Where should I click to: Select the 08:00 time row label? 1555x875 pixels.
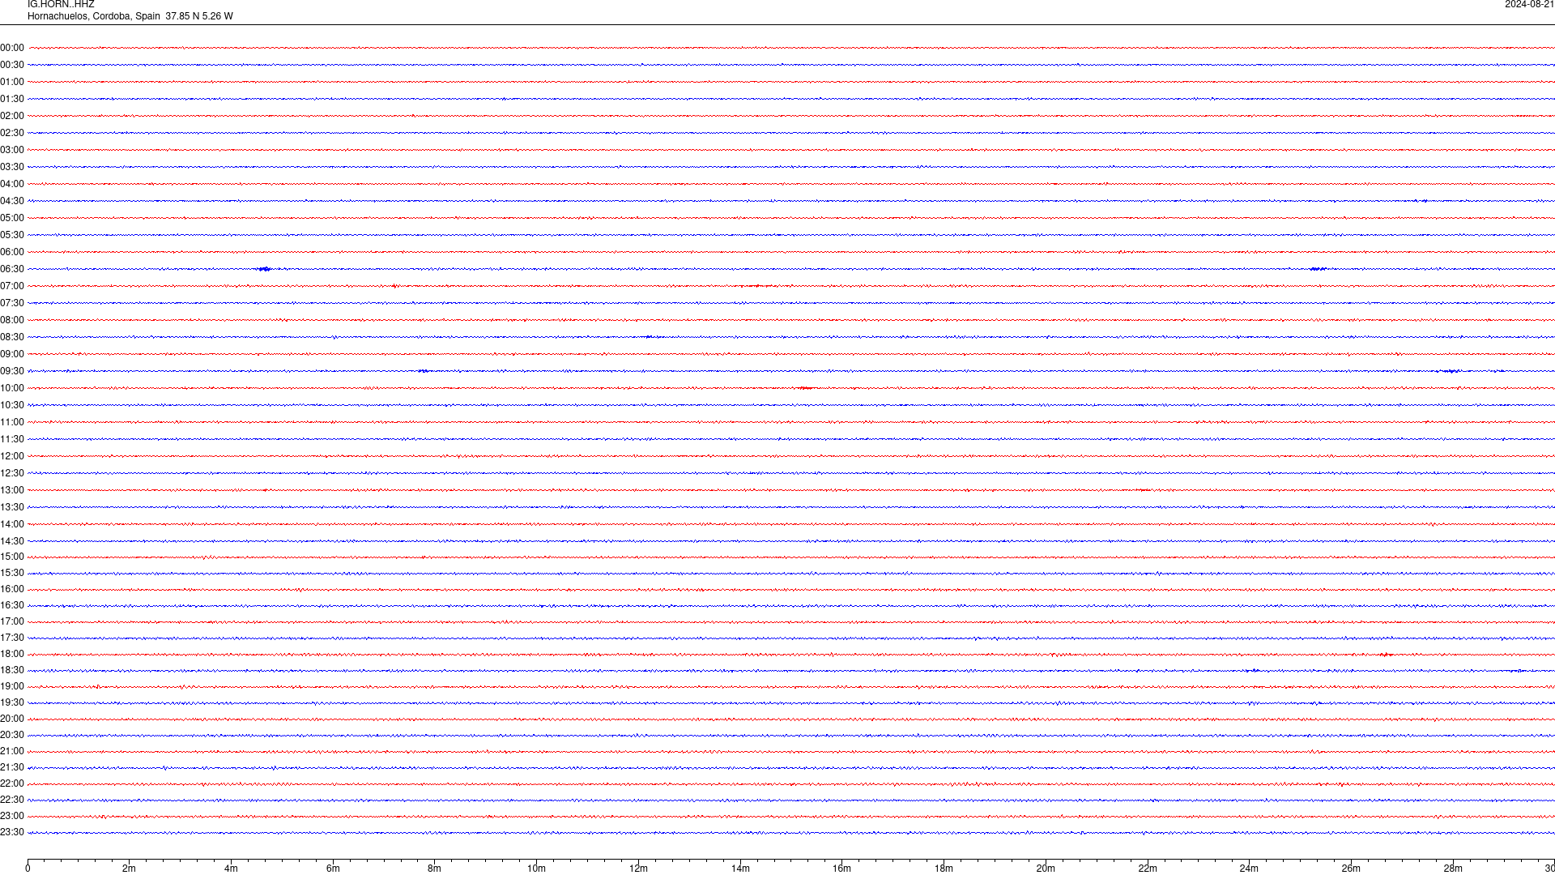(12, 320)
